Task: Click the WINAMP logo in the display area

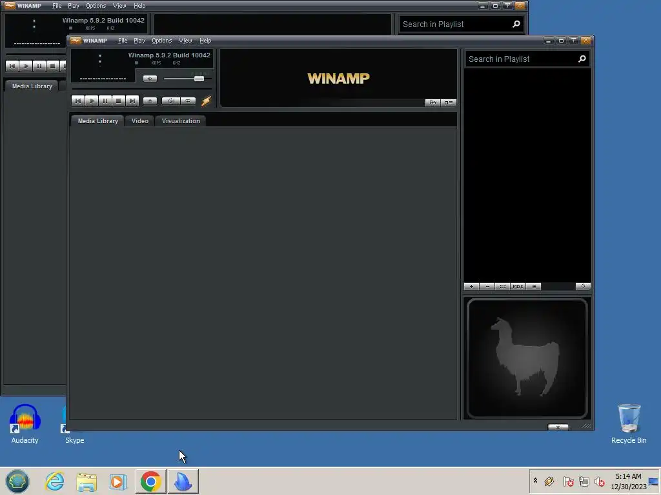Action: click(x=338, y=78)
